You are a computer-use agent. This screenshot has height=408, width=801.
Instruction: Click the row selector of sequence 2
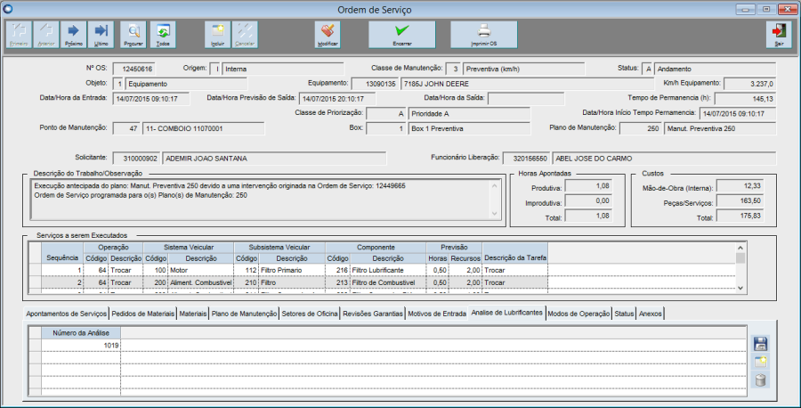tap(36, 282)
